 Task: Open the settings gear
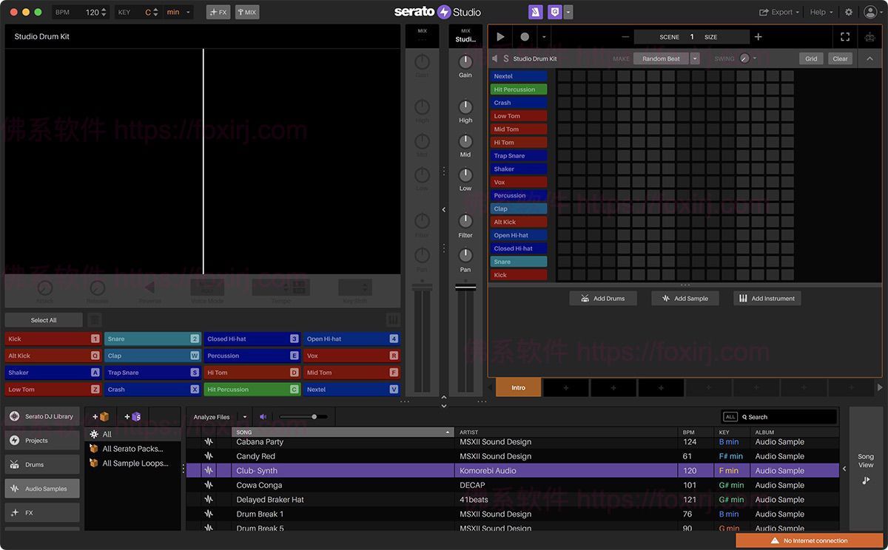pyautogui.click(x=849, y=13)
